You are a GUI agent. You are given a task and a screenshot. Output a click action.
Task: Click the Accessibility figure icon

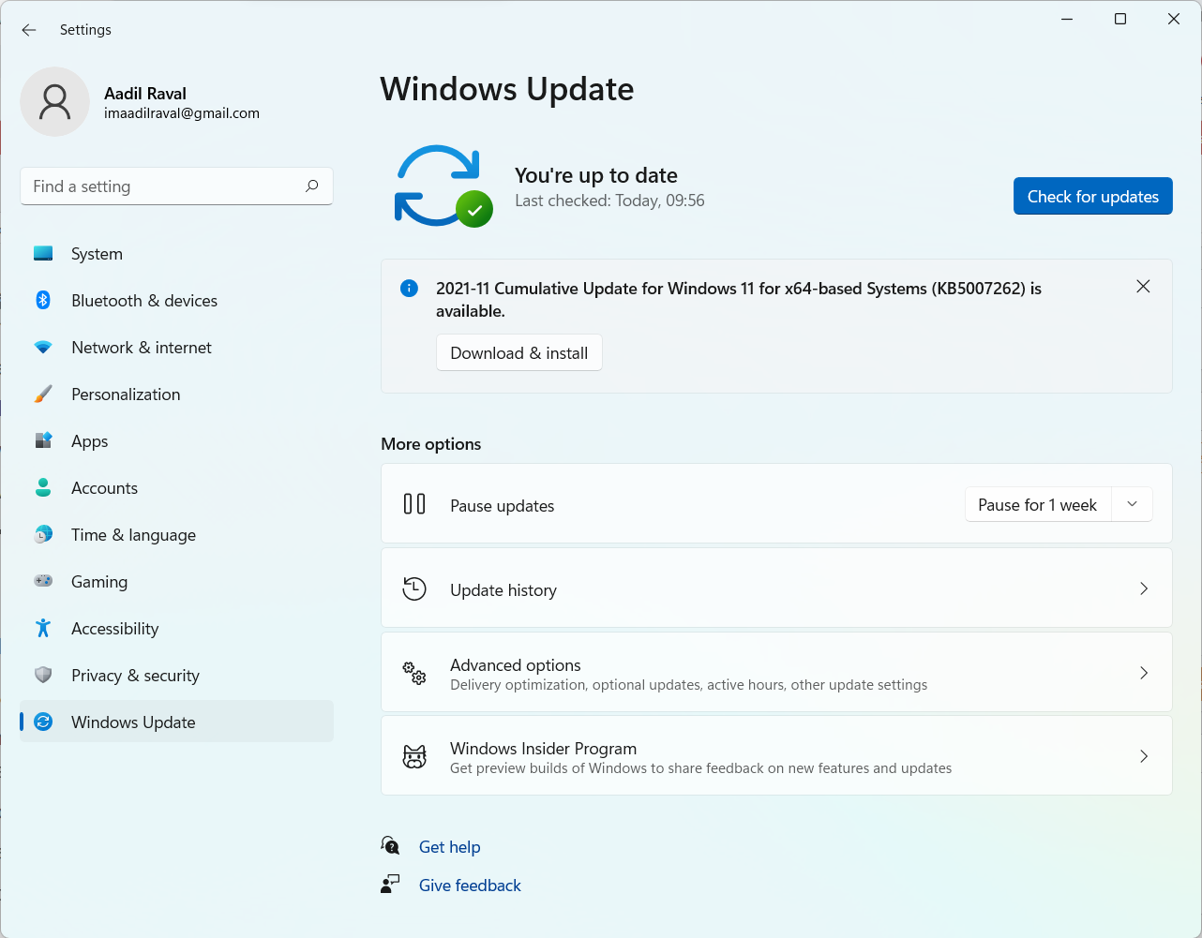tap(43, 628)
